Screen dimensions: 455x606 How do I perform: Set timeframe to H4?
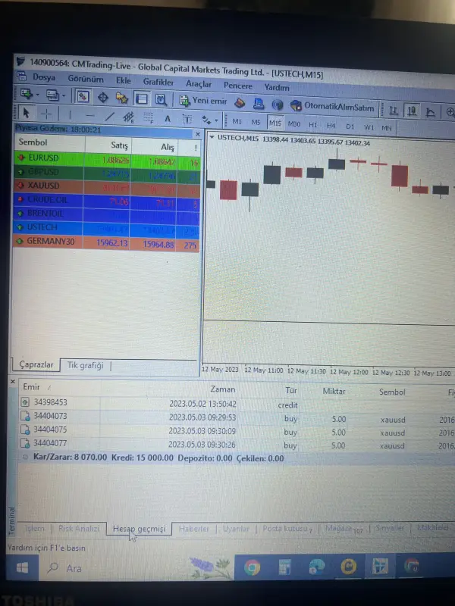pos(331,125)
